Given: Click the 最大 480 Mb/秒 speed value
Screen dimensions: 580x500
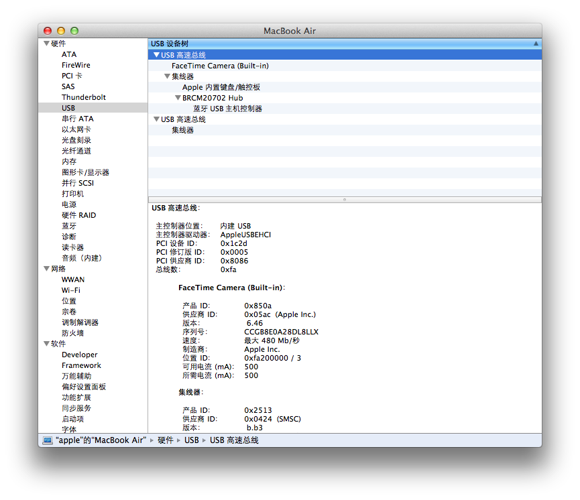Looking at the screenshot, I should coord(272,340).
